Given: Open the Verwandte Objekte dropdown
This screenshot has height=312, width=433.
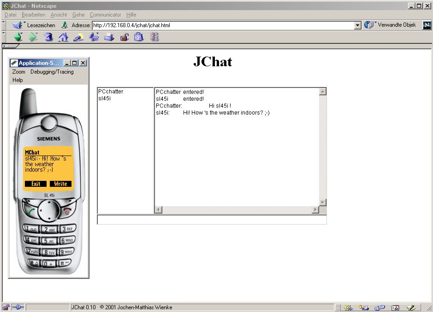Looking at the screenshot, I should pyautogui.click(x=391, y=25).
